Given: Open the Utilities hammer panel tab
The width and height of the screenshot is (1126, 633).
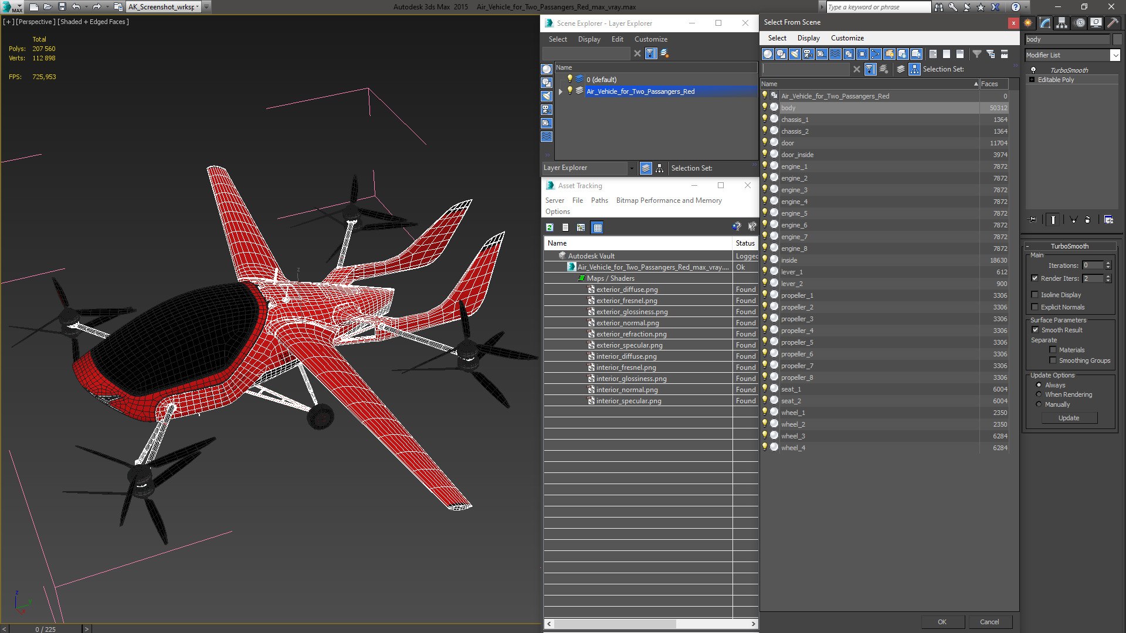Looking at the screenshot, I should pos(1113,23).
